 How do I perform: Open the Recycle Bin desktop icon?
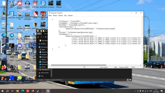click(4, 25)
